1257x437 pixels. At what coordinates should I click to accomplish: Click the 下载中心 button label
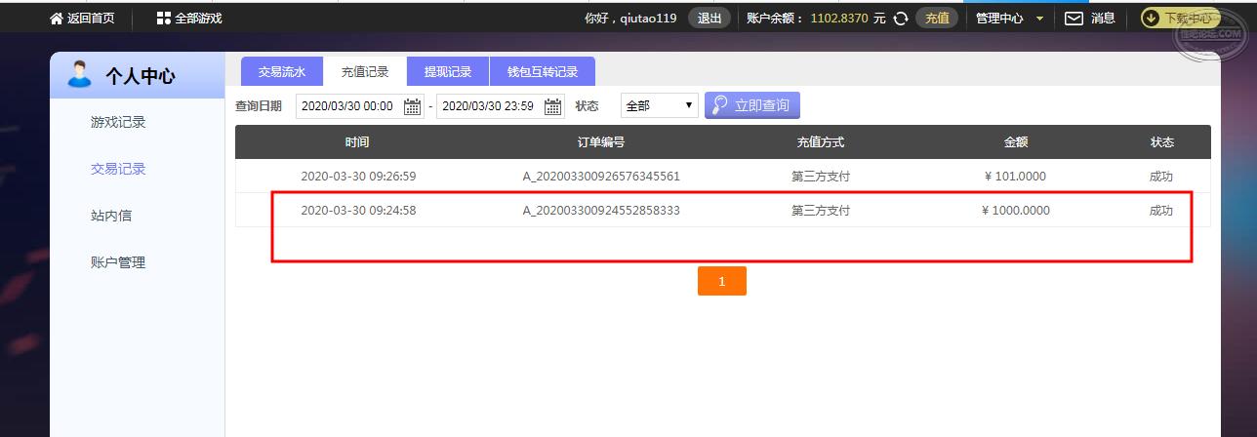[1188, 18]
